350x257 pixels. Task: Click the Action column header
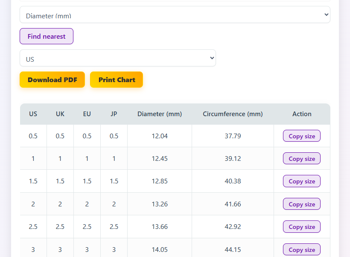point(302,114)
